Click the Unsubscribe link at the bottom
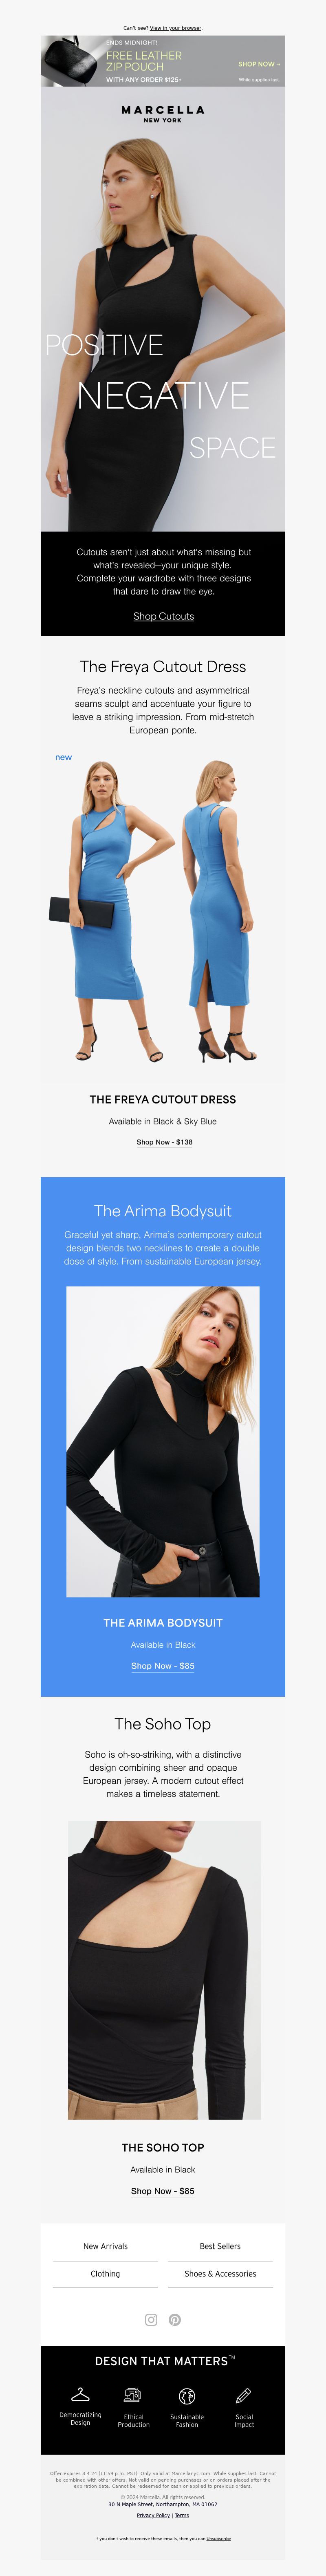Screen dimensions: 326x2576 point(218,2538)
